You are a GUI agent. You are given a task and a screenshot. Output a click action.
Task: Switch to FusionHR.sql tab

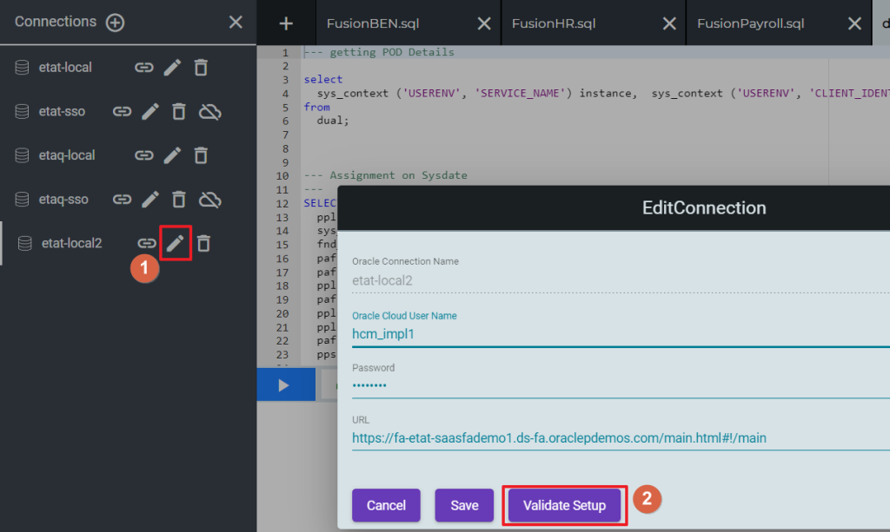[x=554, y=23]
